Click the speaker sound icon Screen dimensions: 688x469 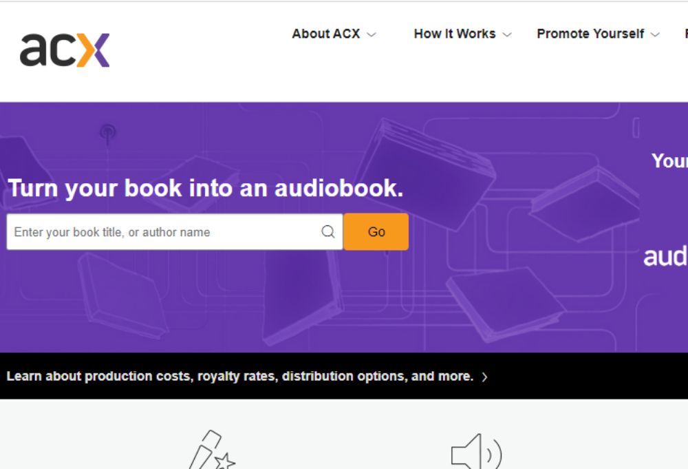(476, 453)
